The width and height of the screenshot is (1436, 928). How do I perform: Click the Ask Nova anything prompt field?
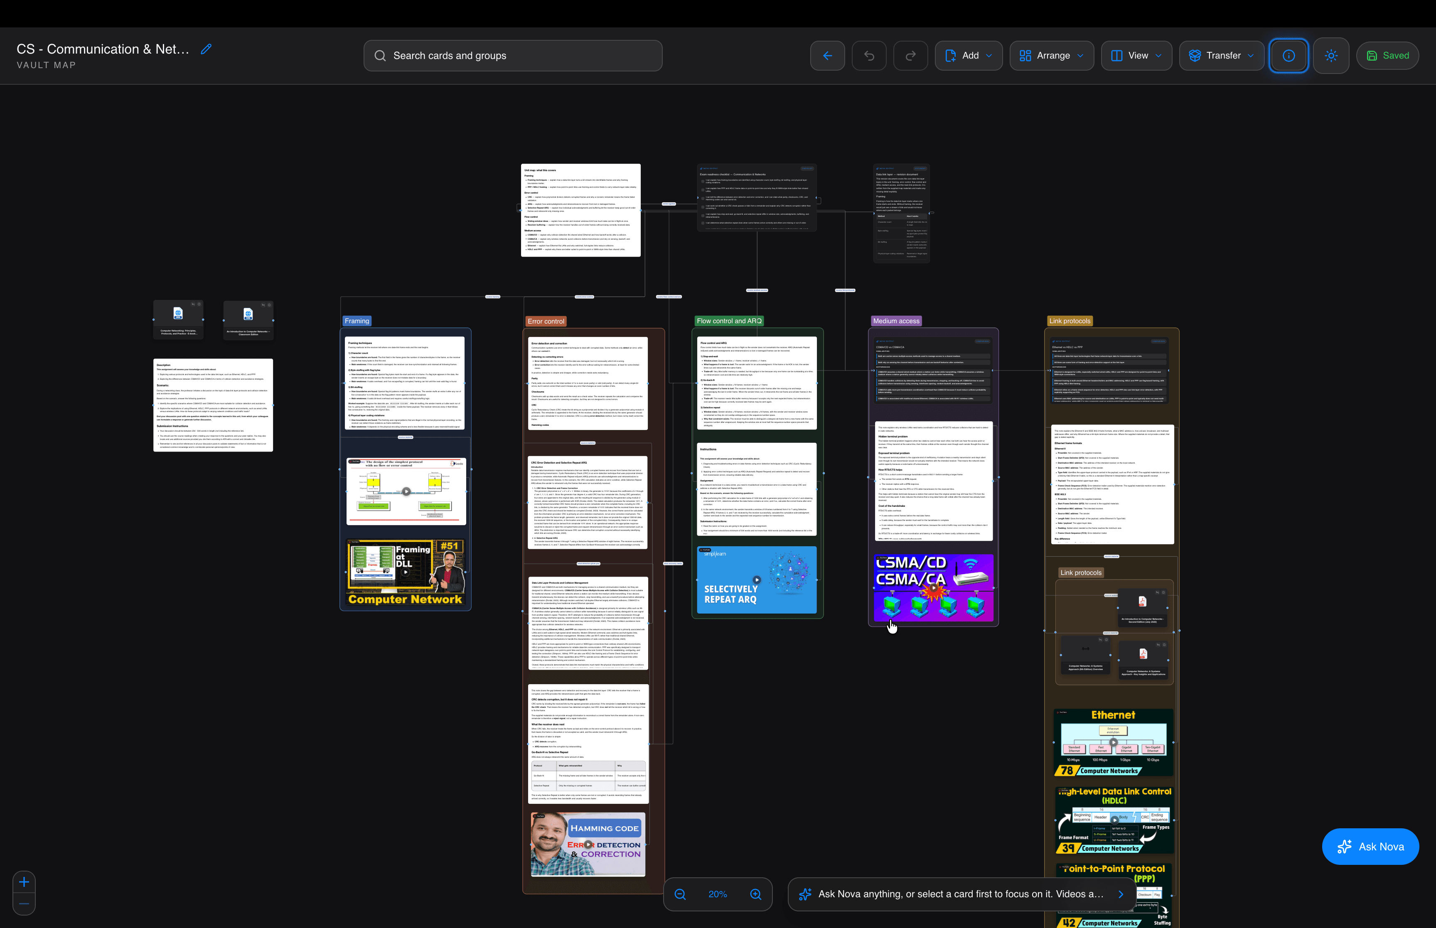pyautogui.click(x=961, y=894)
